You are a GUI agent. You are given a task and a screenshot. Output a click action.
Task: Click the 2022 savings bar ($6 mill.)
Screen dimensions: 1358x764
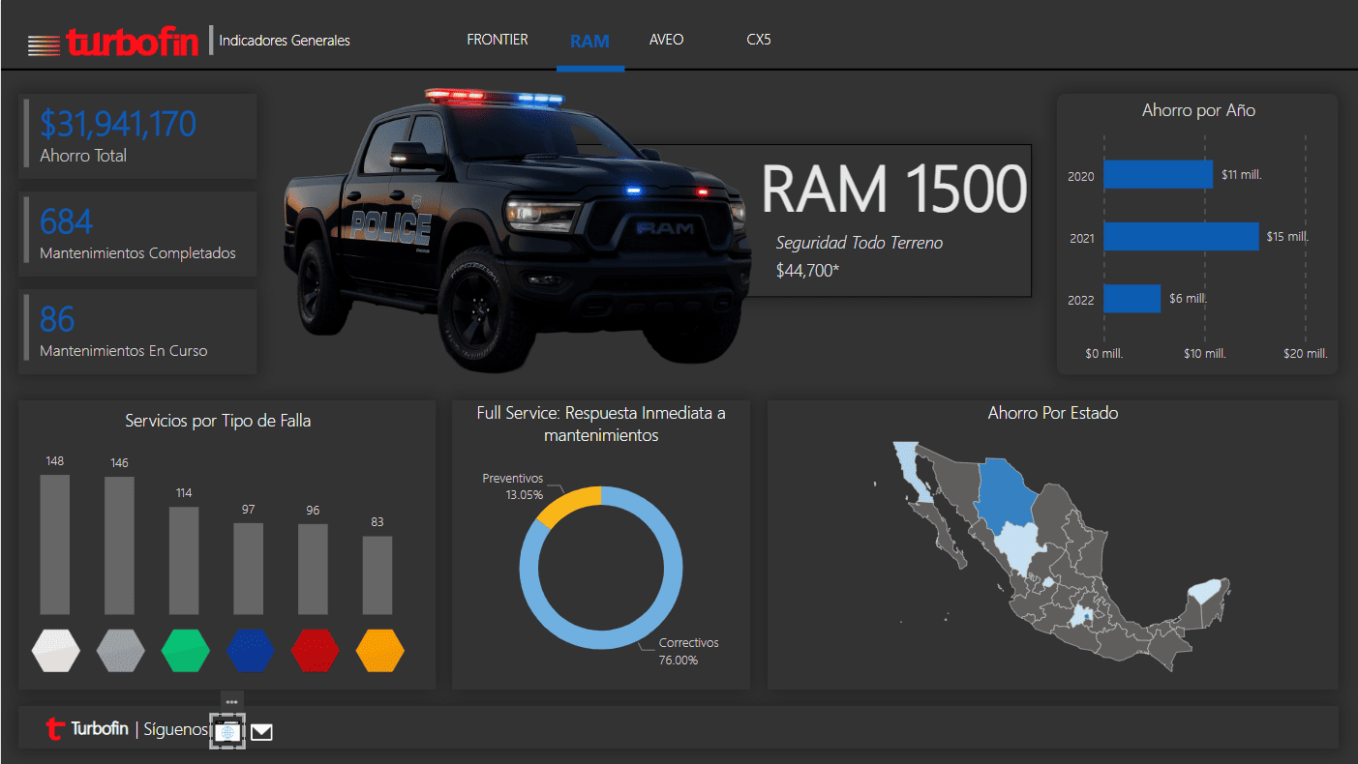[x=1132, y=298]
